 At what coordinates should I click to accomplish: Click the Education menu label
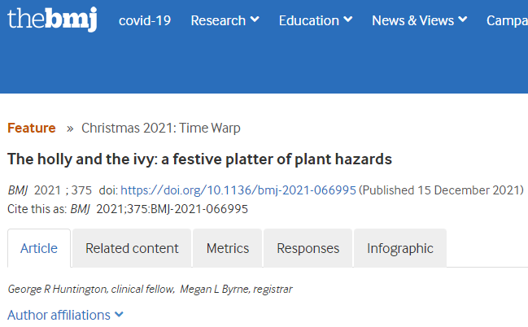pos(309,20)
